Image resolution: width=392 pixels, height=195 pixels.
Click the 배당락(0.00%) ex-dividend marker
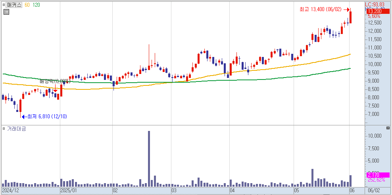point(55,81)
